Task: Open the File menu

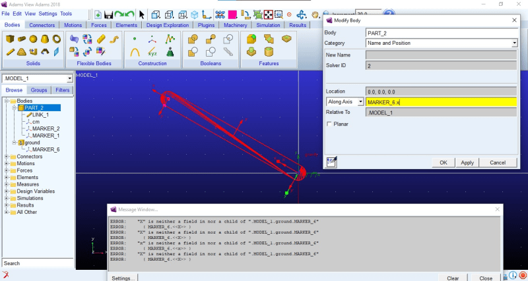Action: (x=5, y=14)
